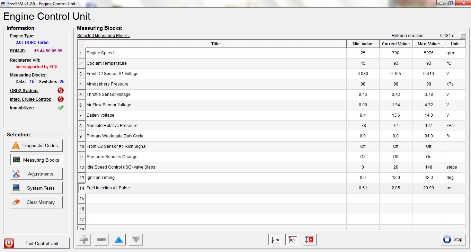Switch to the Measuring Blocks section
471x252 pixels.
pyautogui.click(x=36, y=160)
